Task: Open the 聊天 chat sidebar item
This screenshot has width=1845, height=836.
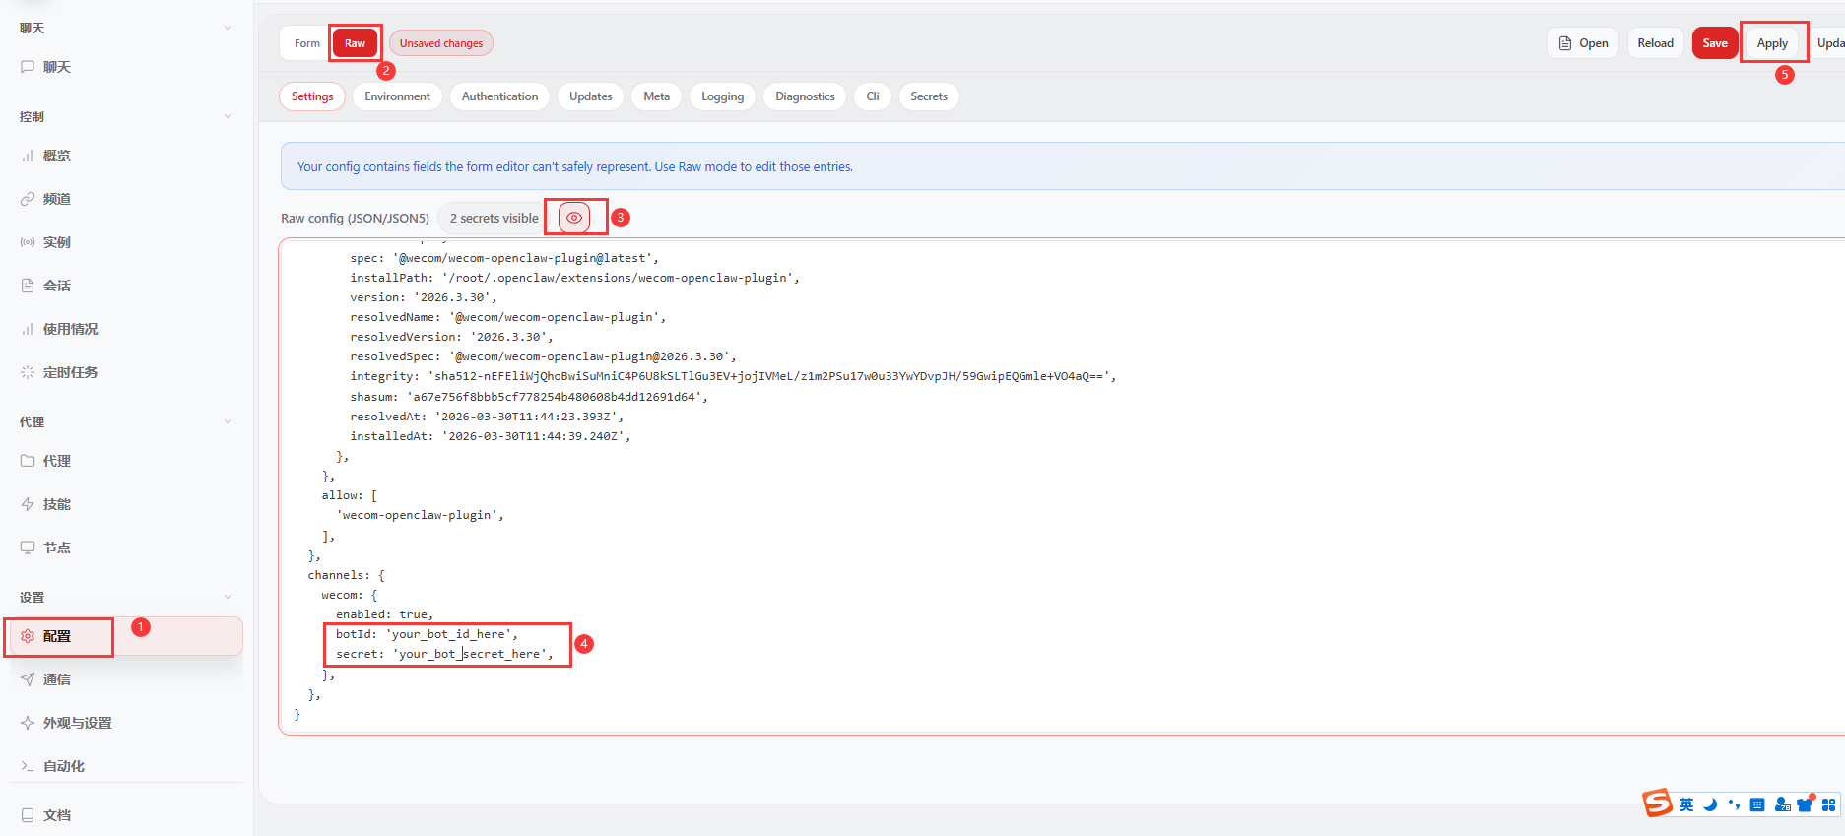Action: [x=56, y=67]
